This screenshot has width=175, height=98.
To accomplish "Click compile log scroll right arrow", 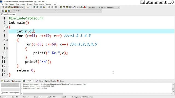I will coord(171,94).
